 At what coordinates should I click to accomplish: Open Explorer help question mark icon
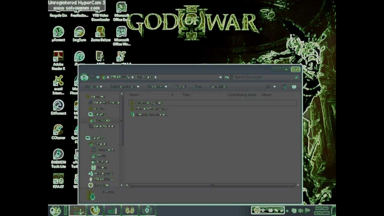294,87
